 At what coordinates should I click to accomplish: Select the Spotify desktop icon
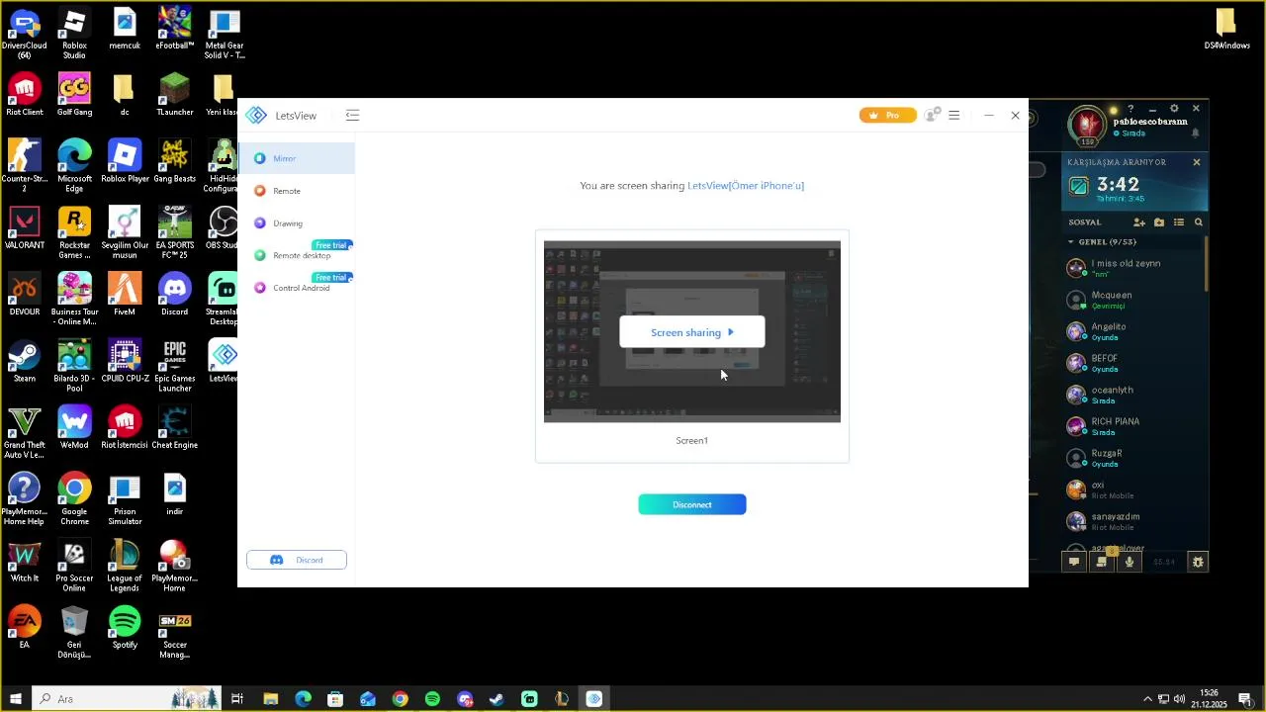click(125, 627)
